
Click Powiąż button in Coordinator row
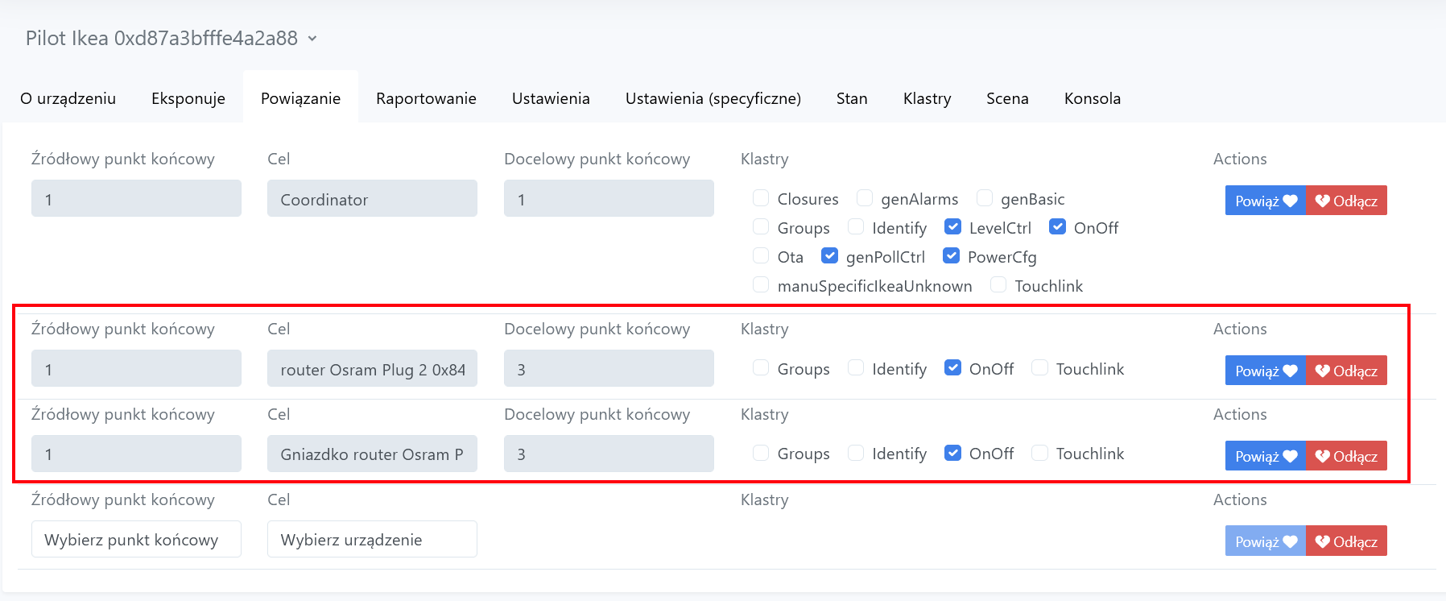[1266, 201]
